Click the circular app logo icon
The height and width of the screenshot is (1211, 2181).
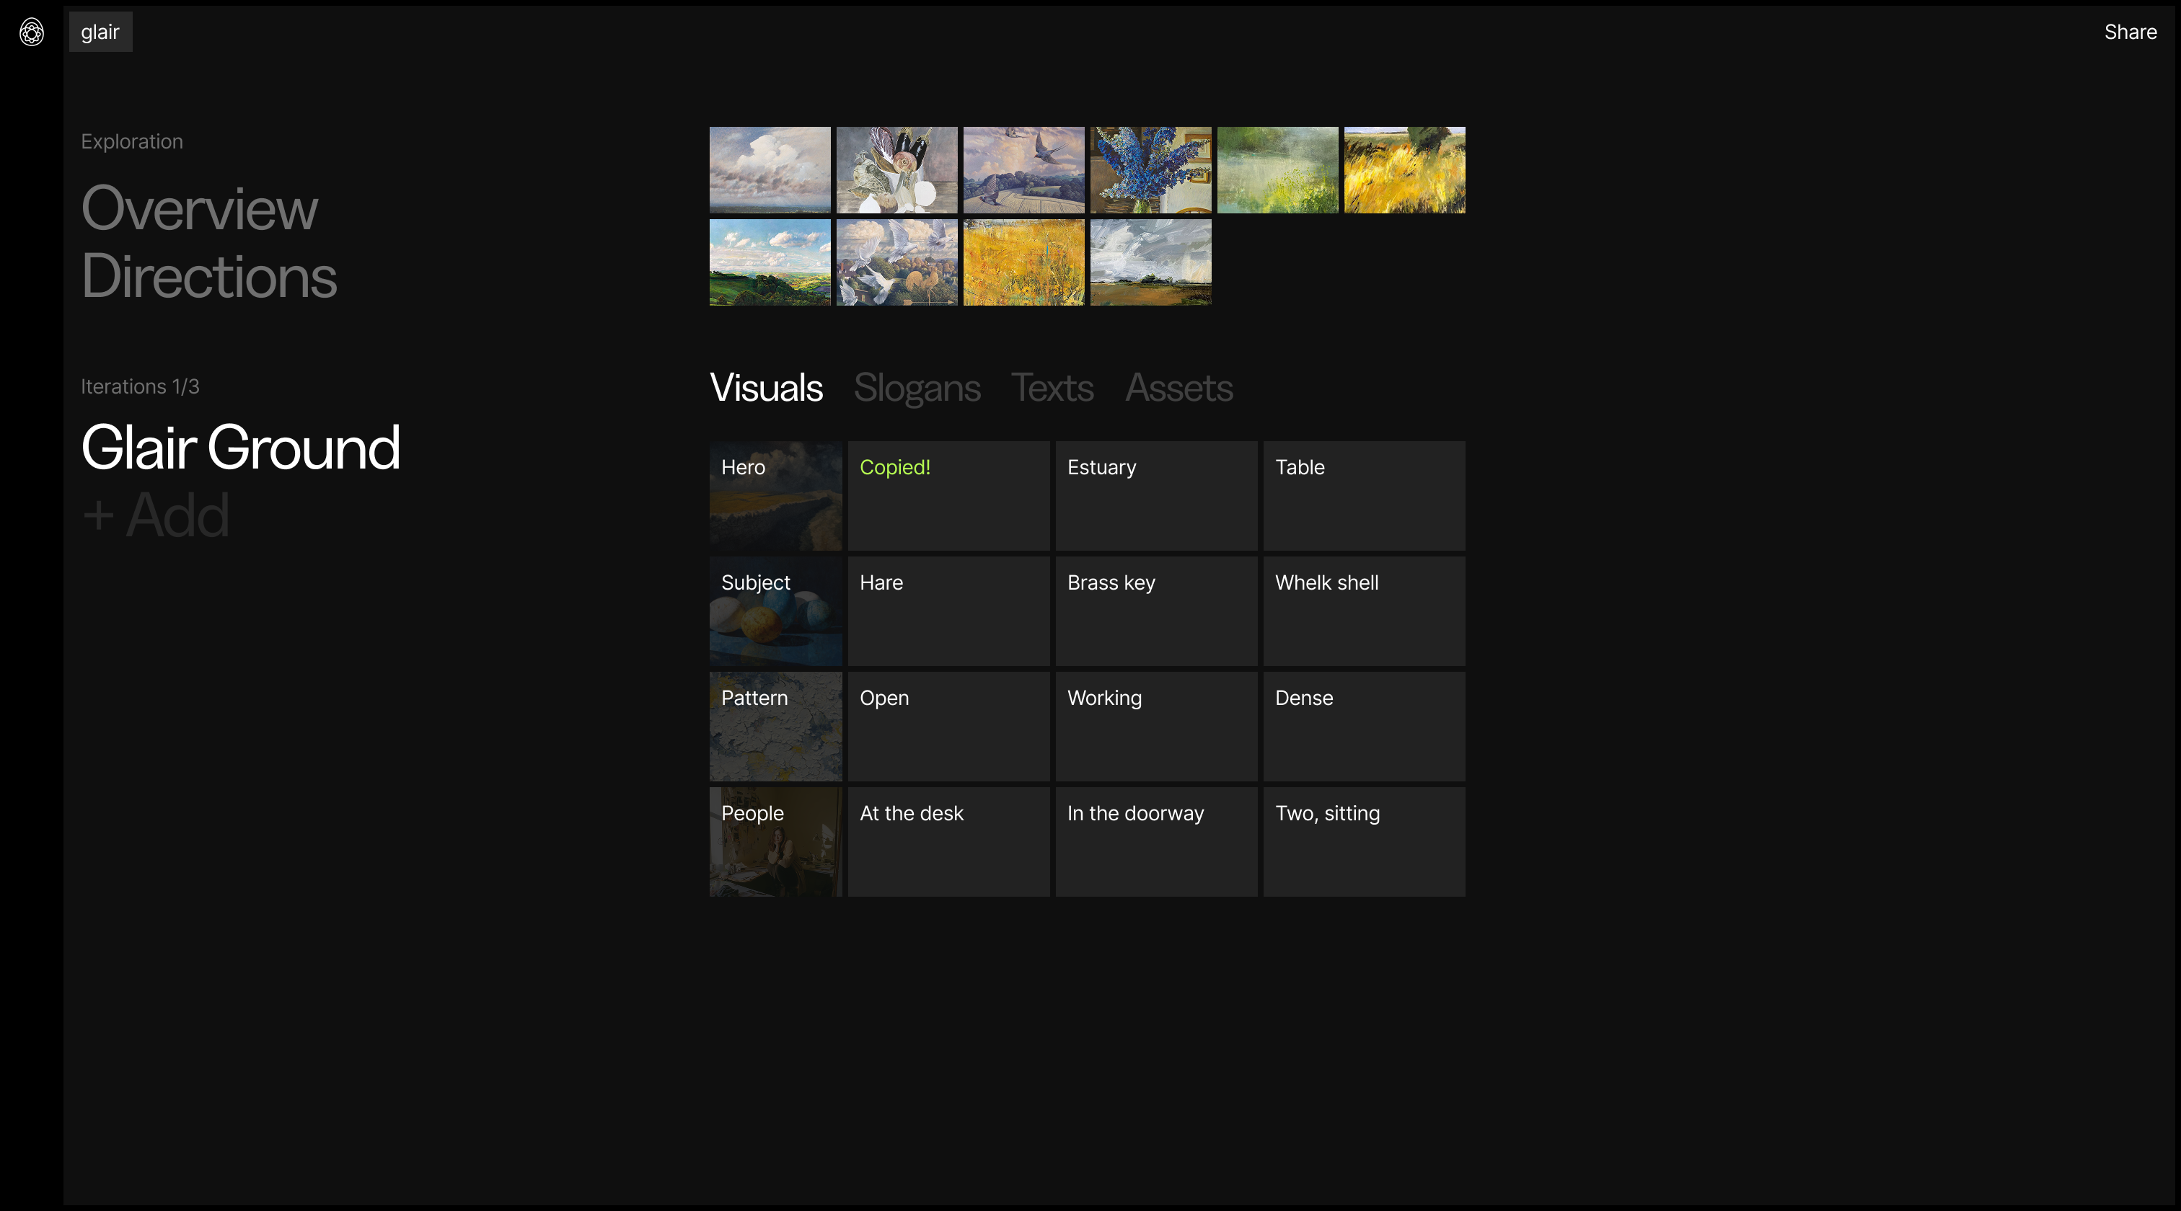[x=31, y=32]
